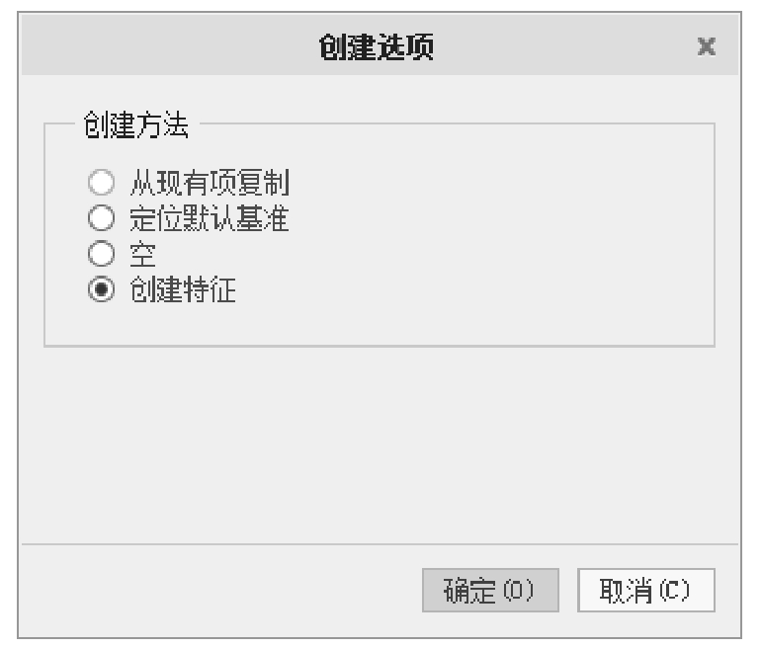Cancel the create options with 取消
The height and width of the screenshot is (648, 762).
pyautogui.click(x=645, y=590)
